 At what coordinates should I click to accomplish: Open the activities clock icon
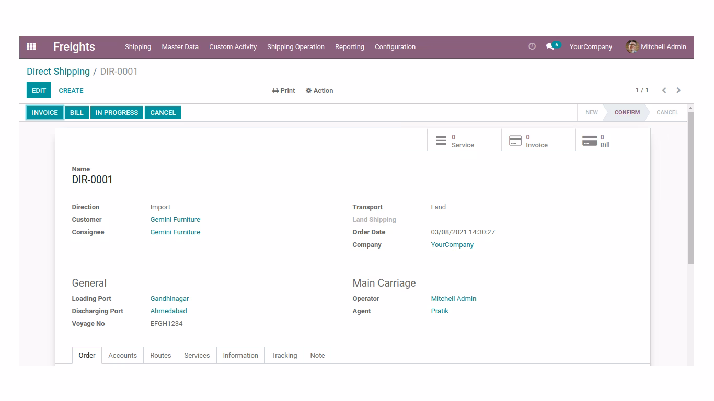532,46
